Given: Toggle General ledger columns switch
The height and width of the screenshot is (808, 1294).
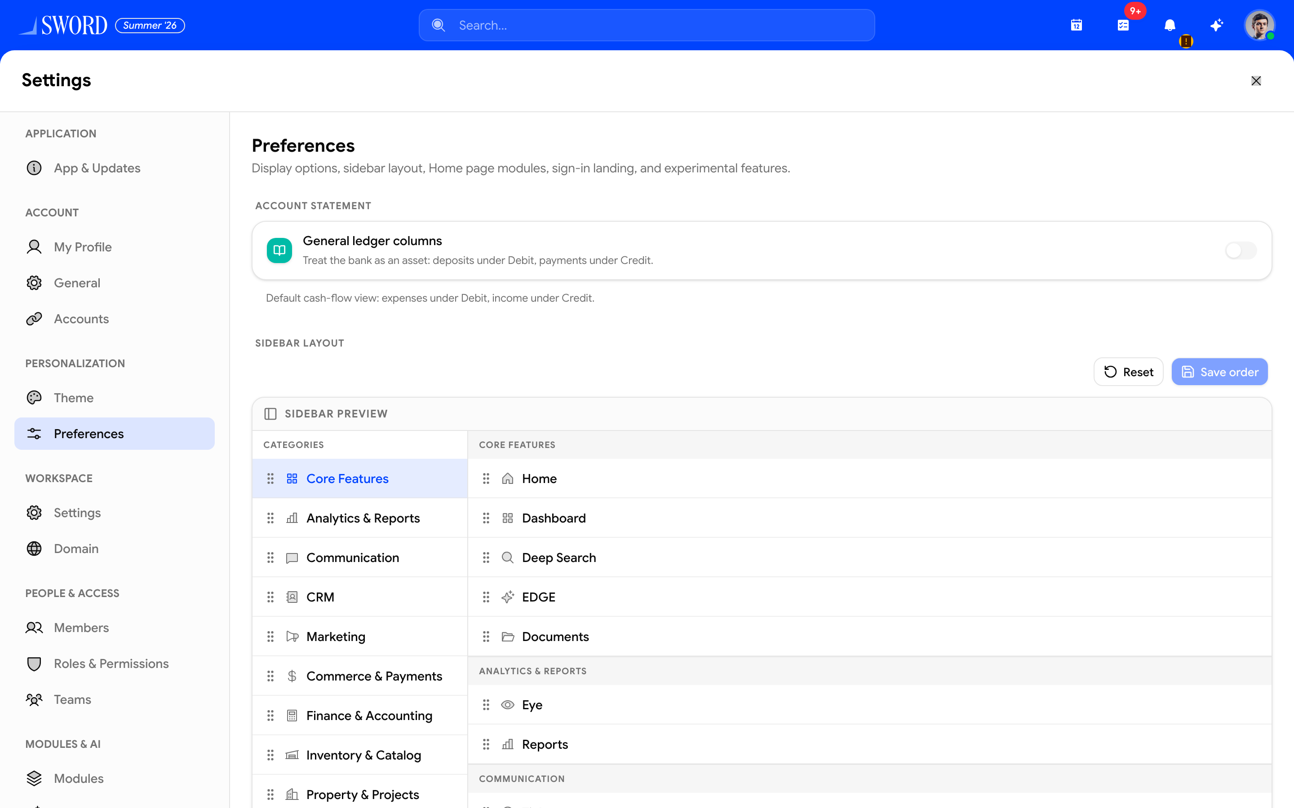Looking at the screenshot, I should (x=1241, y=250).
